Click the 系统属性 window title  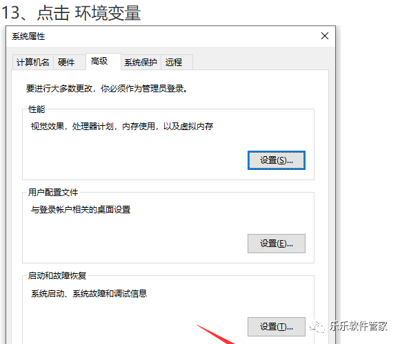[28, 36]
